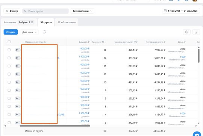Screen dimensions: 203x136
Task: Tick checkbox of row with 10 results
Action: coord(9,82)
